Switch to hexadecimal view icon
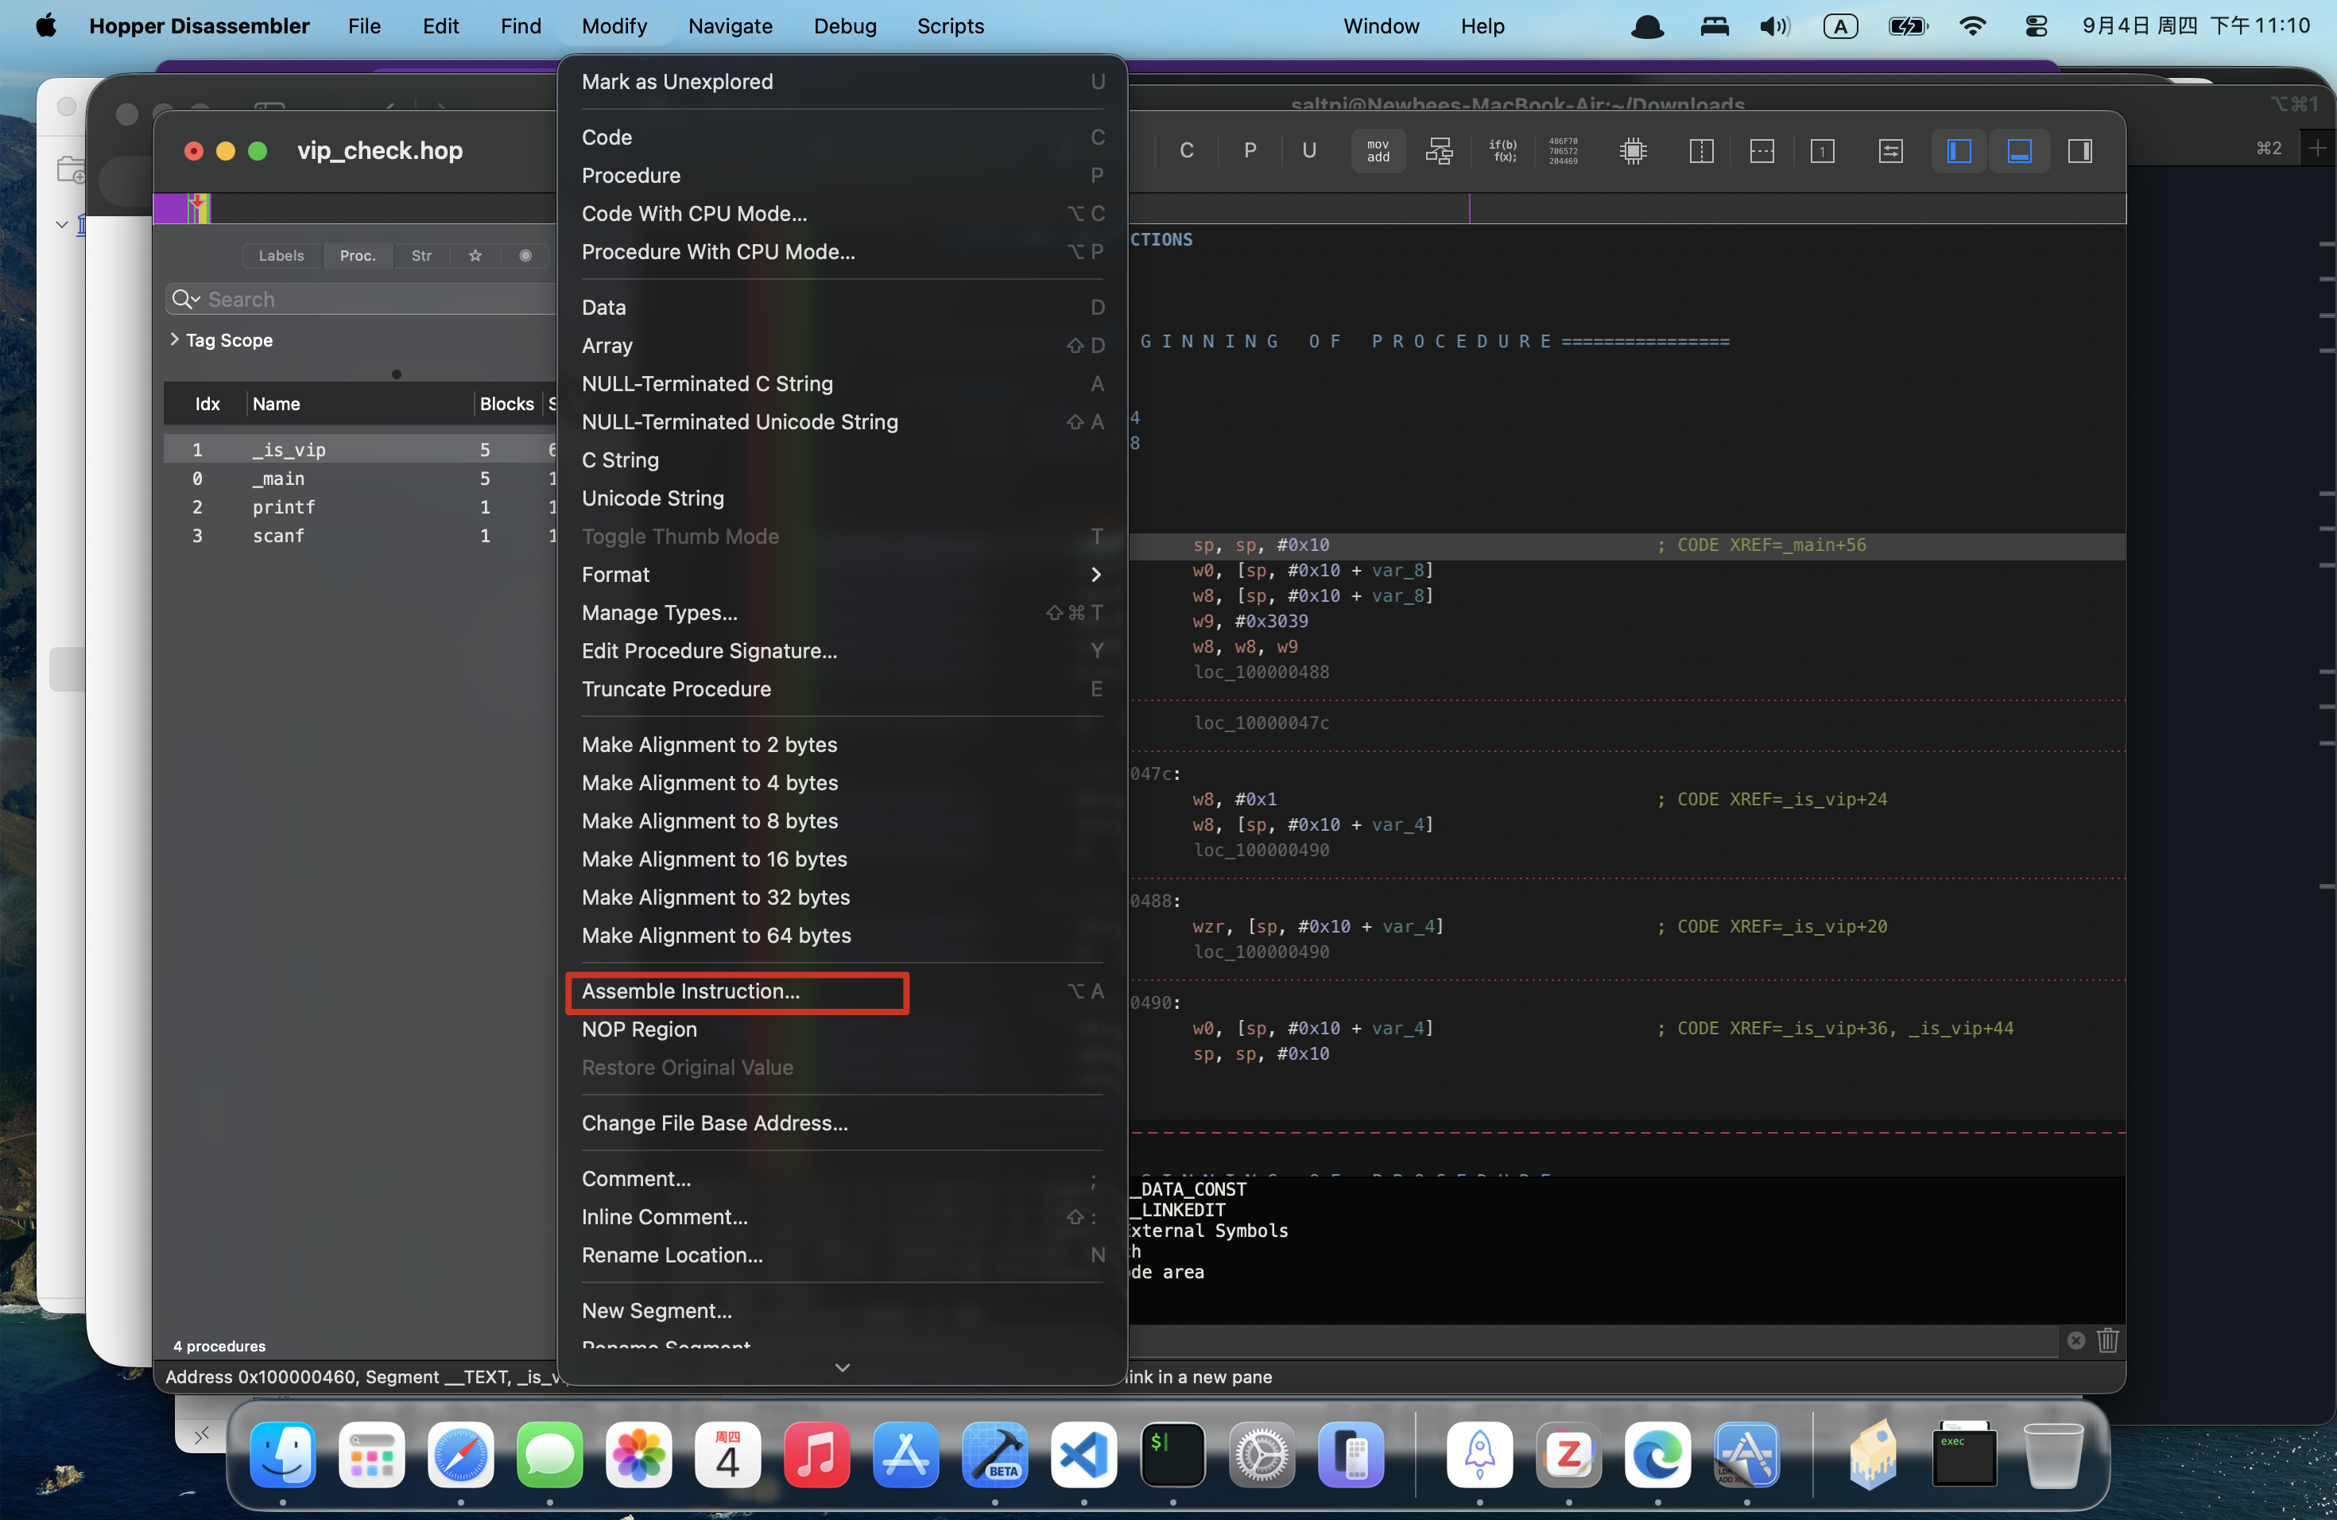Screen dimensions: 2337x1520 pyautogui.click(x=1564, y=150)
